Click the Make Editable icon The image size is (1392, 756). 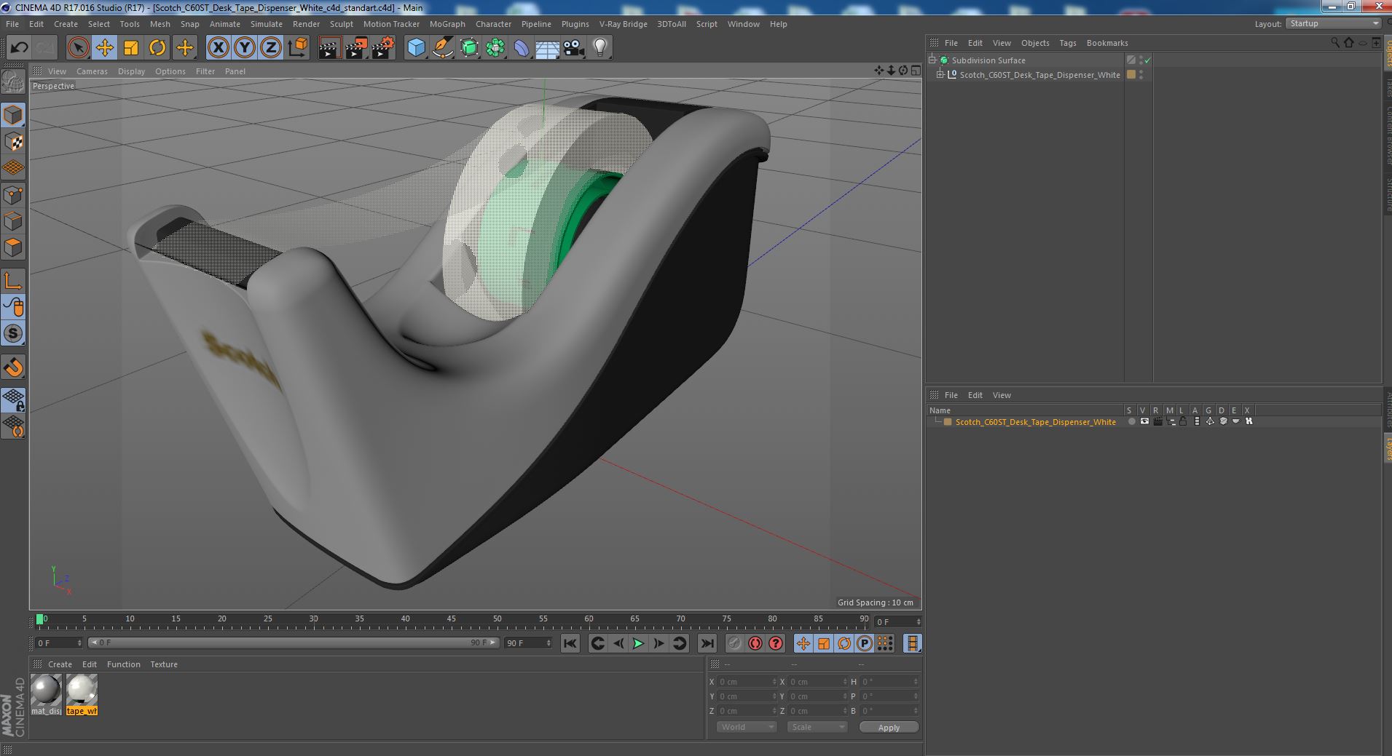[13, 81]
